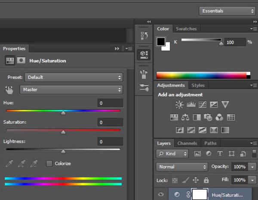Image resolution: width=258 pixels, height=200 pixels.
Task: Add a Channel Mixer adjustment
Action: pyautogui.click(x=219, y=117)
